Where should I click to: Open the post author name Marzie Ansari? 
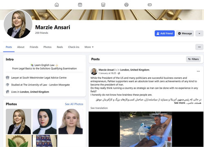coord(106,70)
